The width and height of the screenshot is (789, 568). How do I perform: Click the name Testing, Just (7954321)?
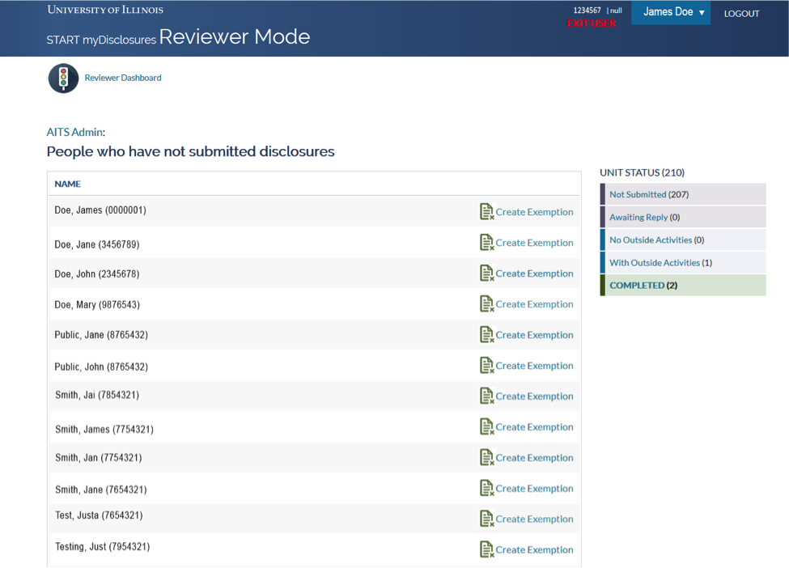coord(102,547)
